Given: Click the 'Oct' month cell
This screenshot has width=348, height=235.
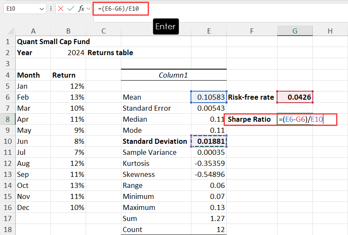Looking at the screenshot, I should pos(33,185).
